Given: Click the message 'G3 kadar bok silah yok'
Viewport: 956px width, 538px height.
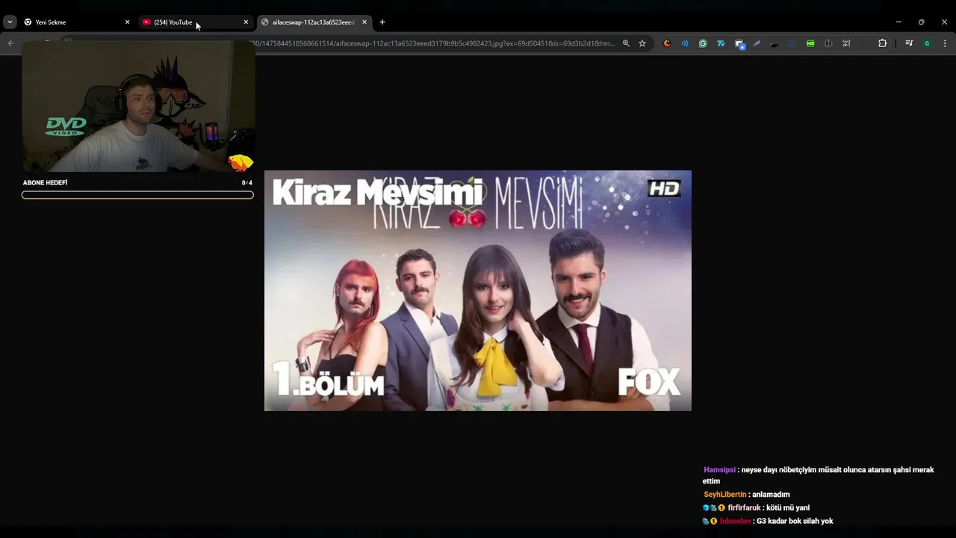Looking at the screenshot, I should [x=795, y=522].
